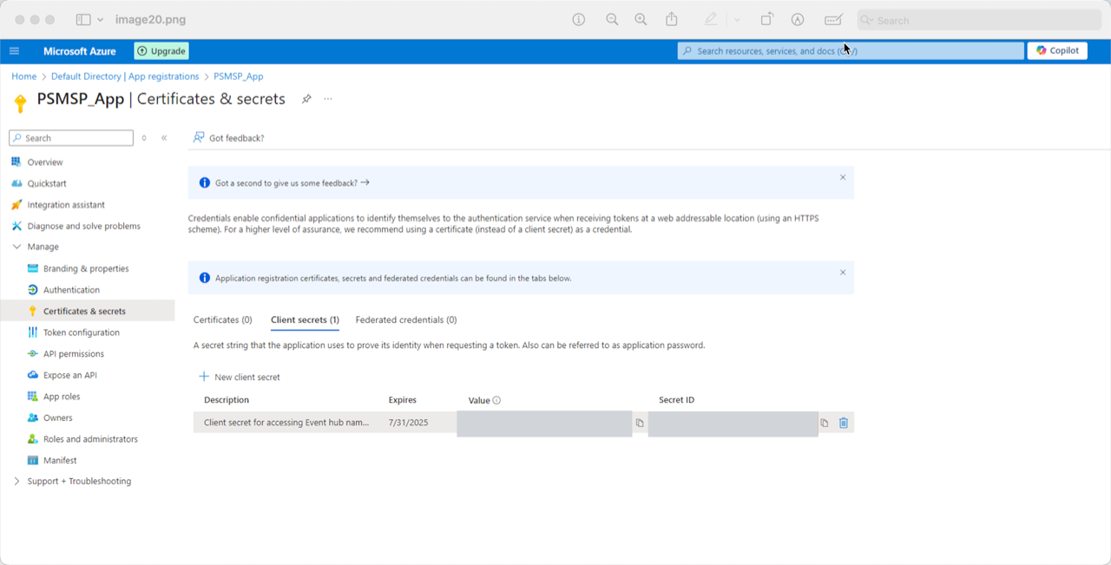
Task: Dismiss the feedback banner
Action: pos(842,178)
